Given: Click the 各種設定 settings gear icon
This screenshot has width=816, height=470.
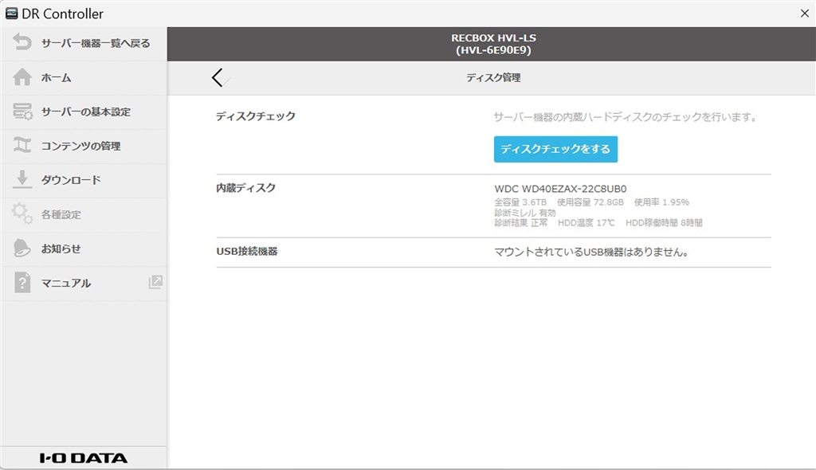Looking at the screenshot, I should tap(24, 213).
